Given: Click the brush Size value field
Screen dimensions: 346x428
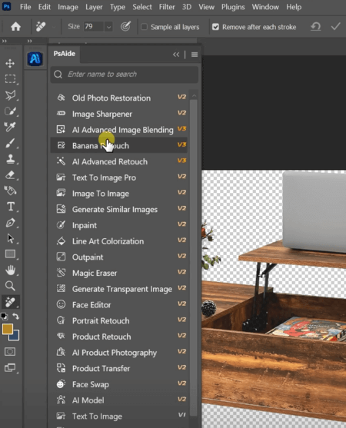Looking at the screenshot, I should point(93,26).
